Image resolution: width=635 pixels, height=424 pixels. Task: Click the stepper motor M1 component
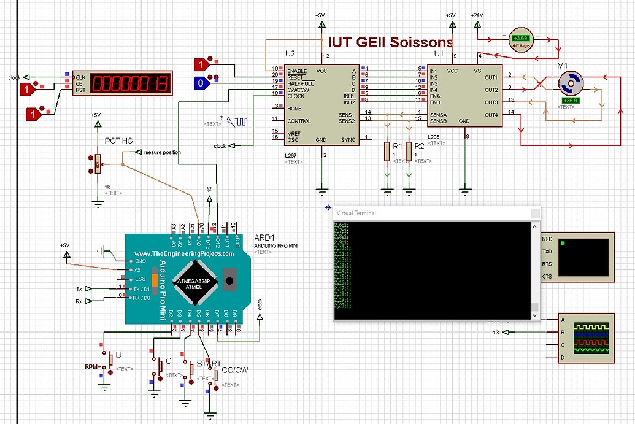coord(571,82)
